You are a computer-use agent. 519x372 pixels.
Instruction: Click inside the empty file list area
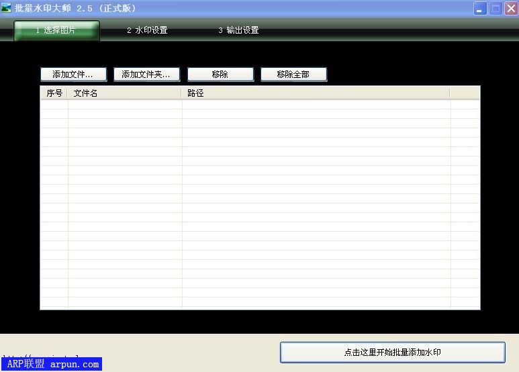click(x=260, y=201)
